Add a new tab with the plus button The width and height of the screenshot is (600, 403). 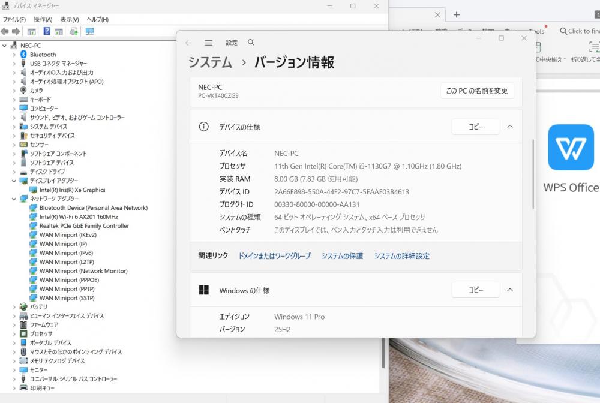pos(456,14)
